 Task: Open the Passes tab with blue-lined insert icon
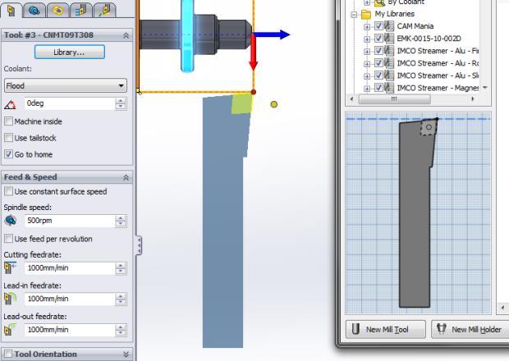[x=80, y=11]
